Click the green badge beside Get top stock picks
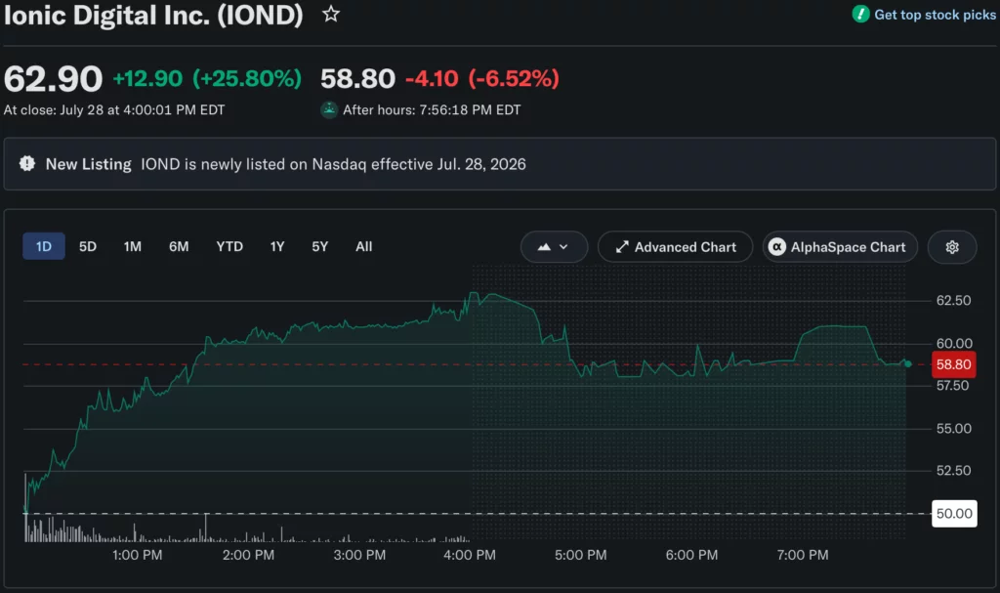Viewport: 1000px width, 593px height. [x=860, y=14]
